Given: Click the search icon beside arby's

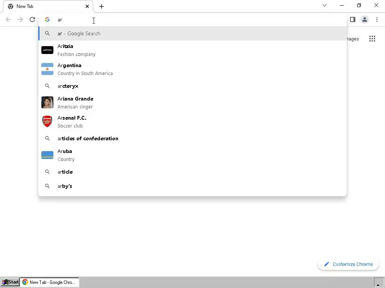Looking at the screenshot, I should [47, 186].
